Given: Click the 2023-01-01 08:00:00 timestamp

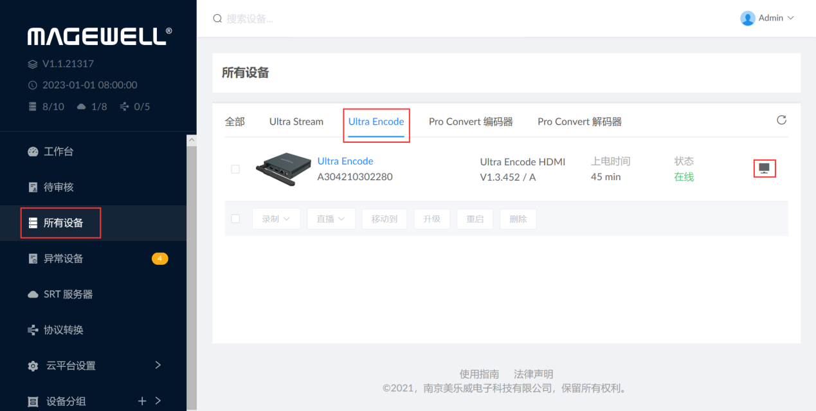Looking at the screenshot, I should 90,85.
